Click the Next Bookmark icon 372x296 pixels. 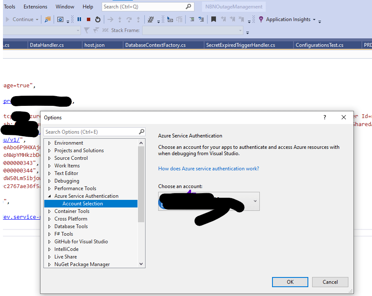point(232,19)
